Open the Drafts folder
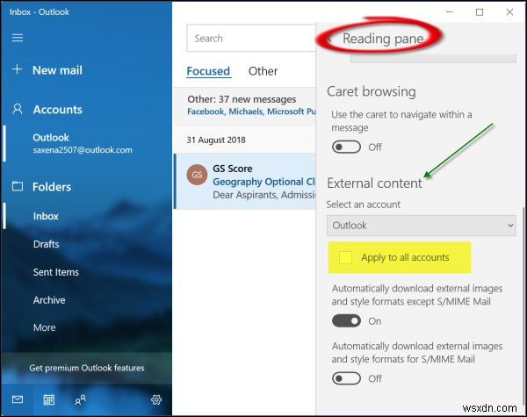Image resolution: width=527 pixels, height=417 pixels. coord(46,244)
